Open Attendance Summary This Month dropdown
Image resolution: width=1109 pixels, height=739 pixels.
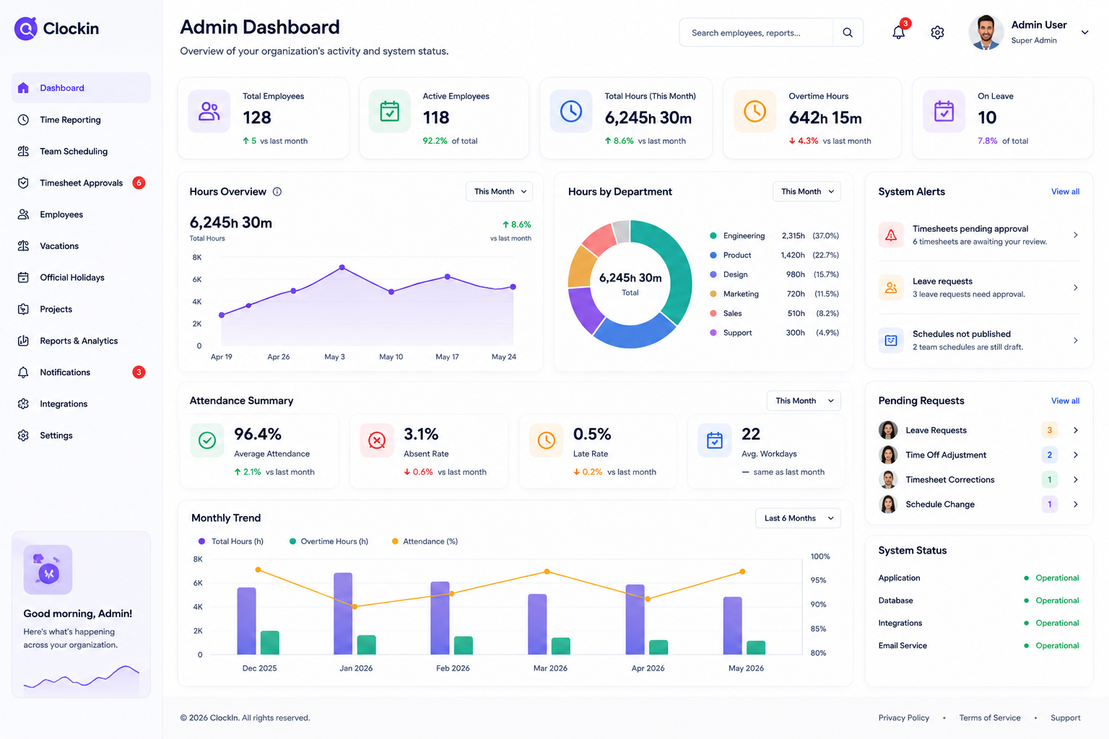804,401
